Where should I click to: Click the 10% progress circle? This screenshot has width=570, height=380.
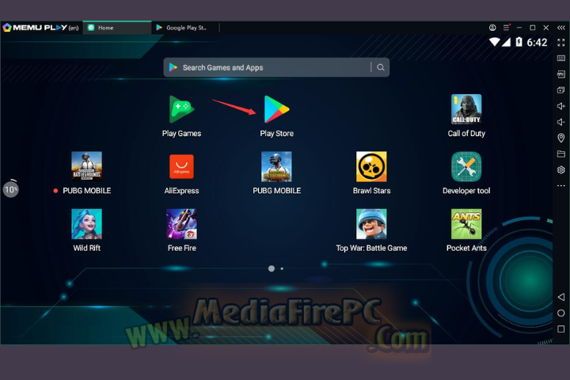11,189
